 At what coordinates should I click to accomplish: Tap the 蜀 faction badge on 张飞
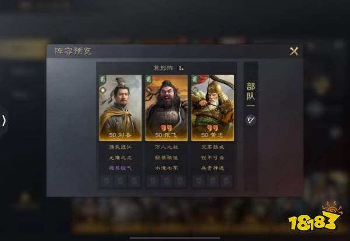149,79
